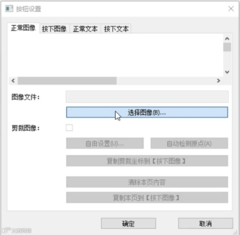Image resolution: width=240 pixels, height=235 pixels.
Task: Click the preview scroll up arrow
Action: pyautogui.click(x=227, y=39)
